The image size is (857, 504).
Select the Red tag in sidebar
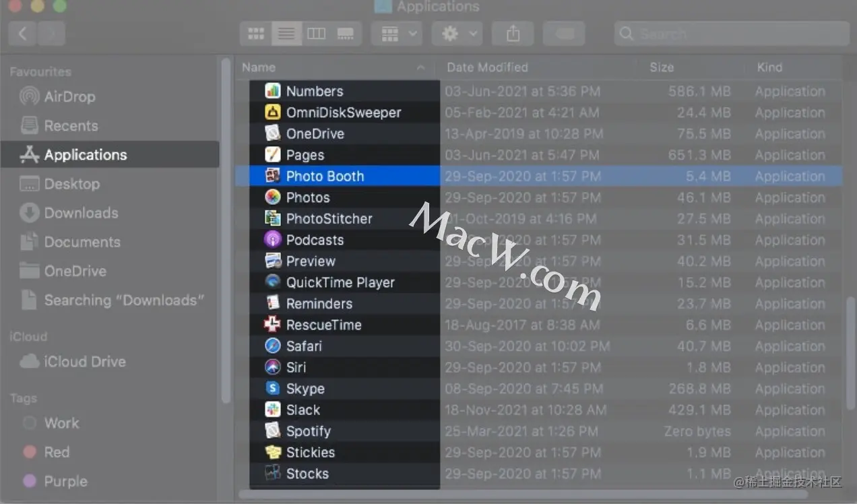coord(57,451)
